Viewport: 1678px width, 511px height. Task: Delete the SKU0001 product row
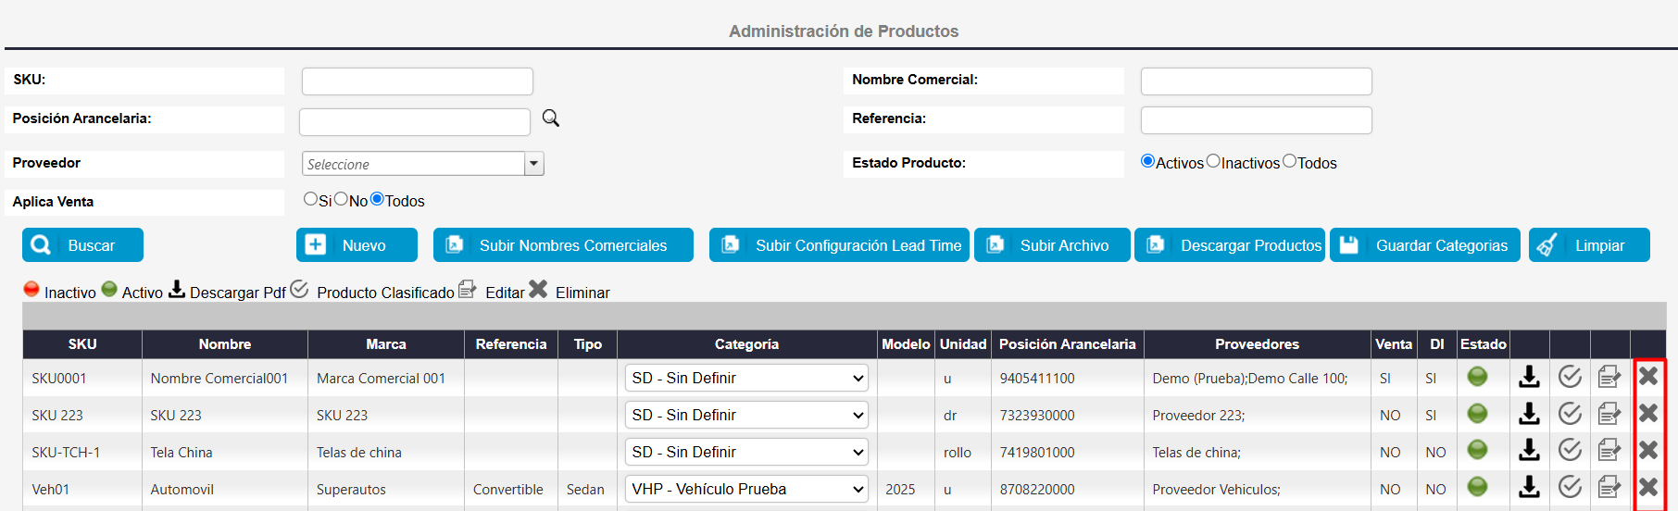[1648, 376]
